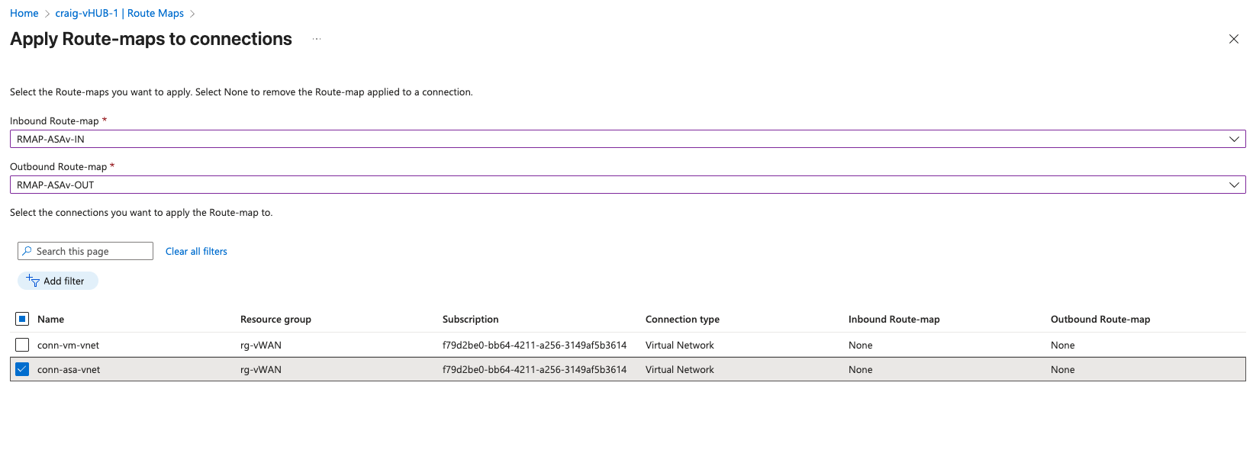Expand the Outbound Route-map dropdown
1253x463 pixels.
coord(1233,185)
